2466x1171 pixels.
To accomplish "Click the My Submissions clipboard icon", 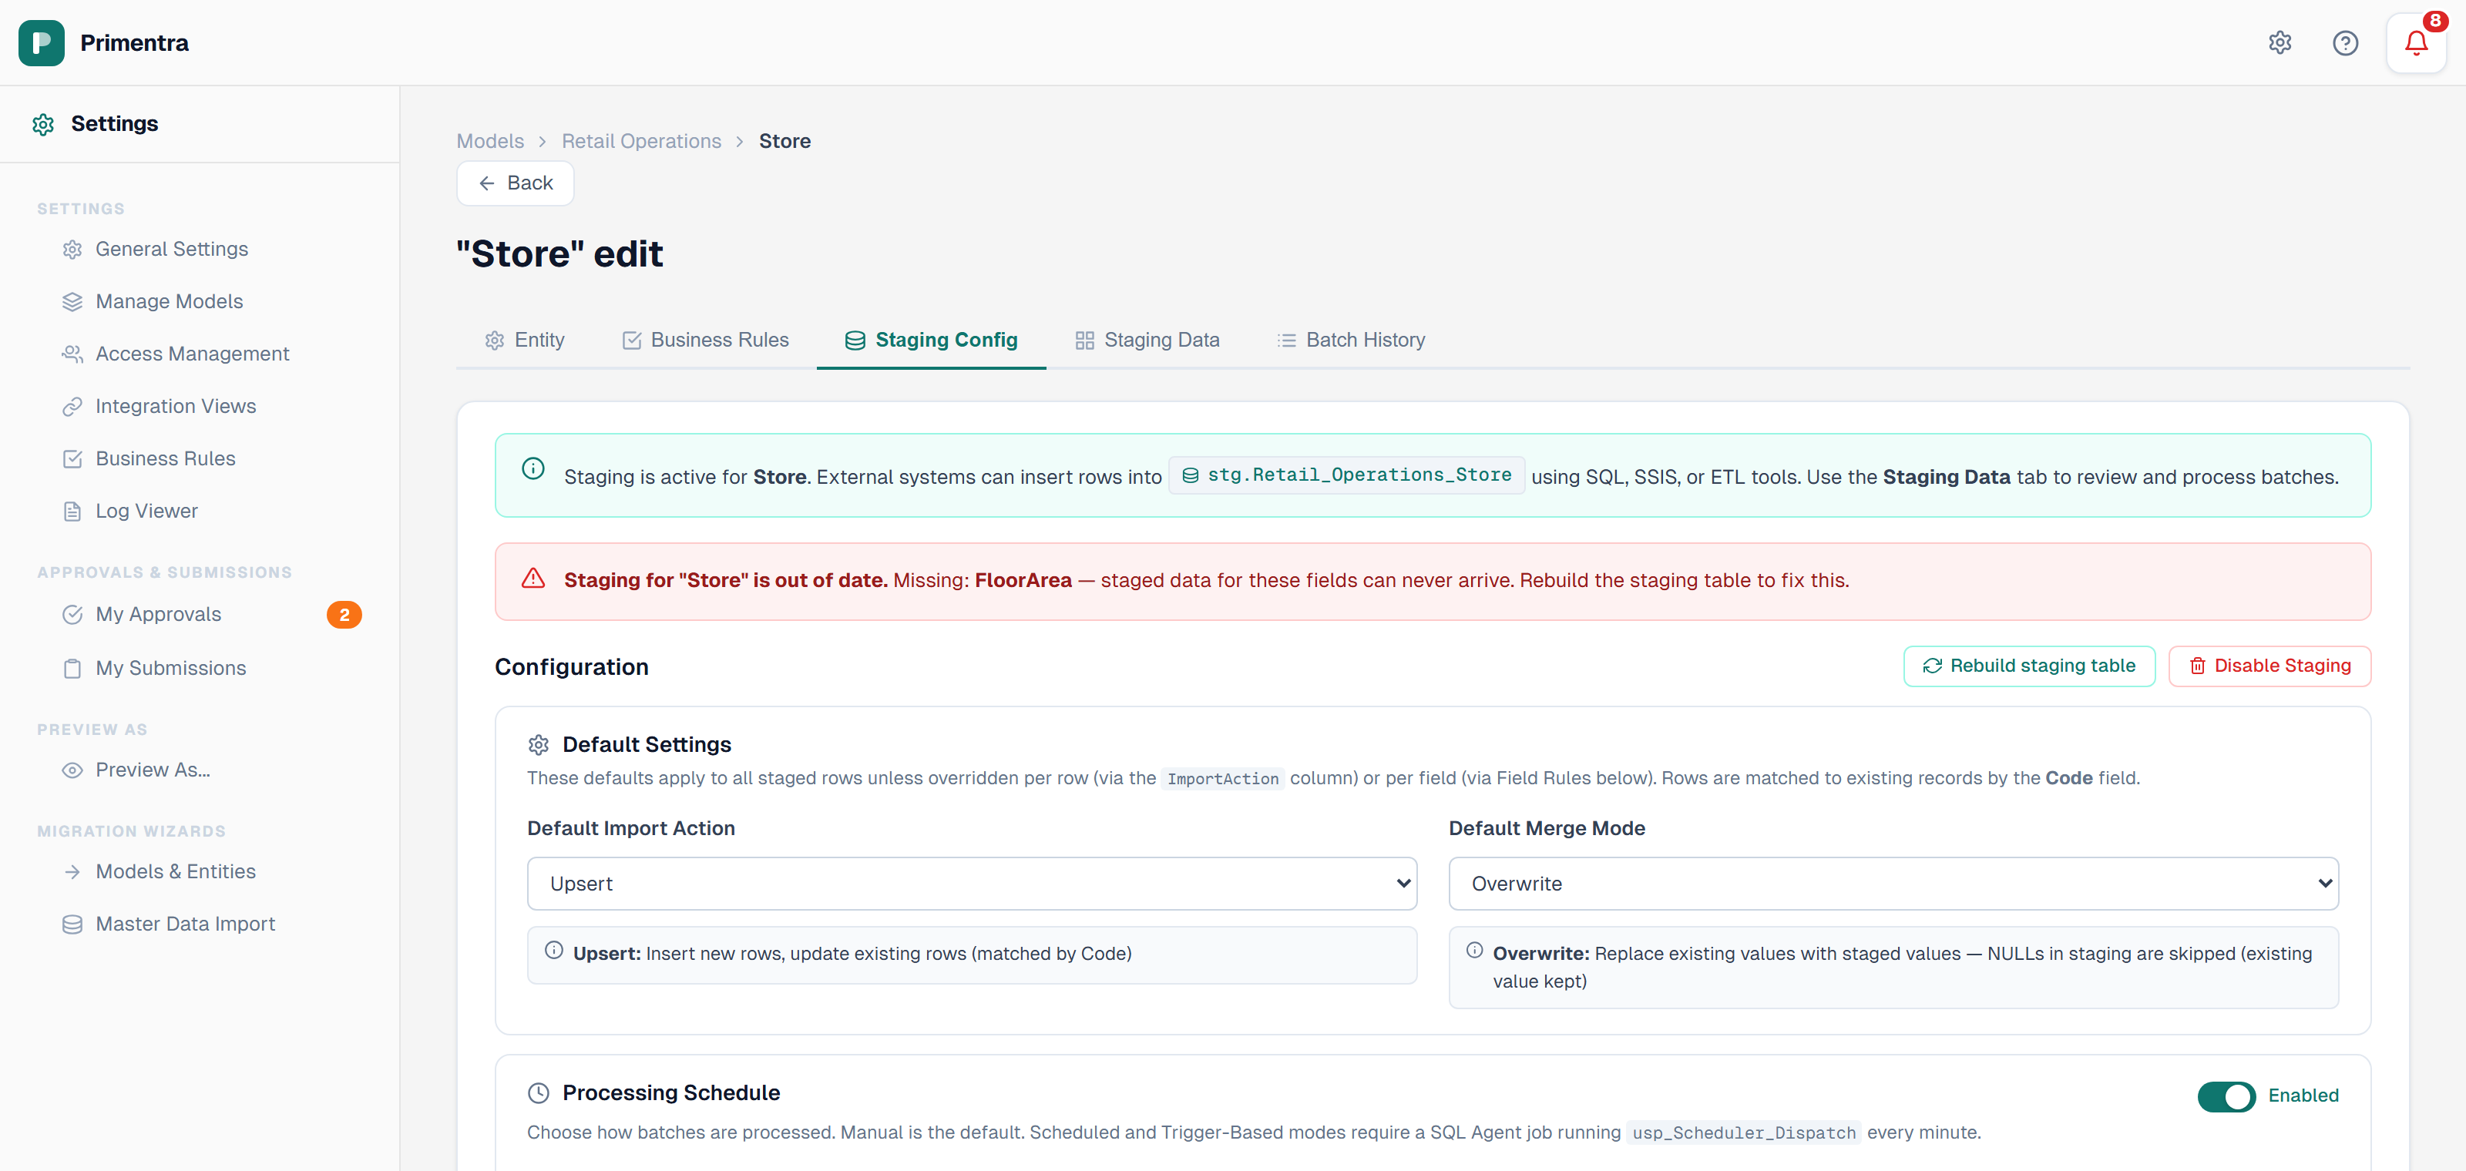I will (x=72, y=669).
